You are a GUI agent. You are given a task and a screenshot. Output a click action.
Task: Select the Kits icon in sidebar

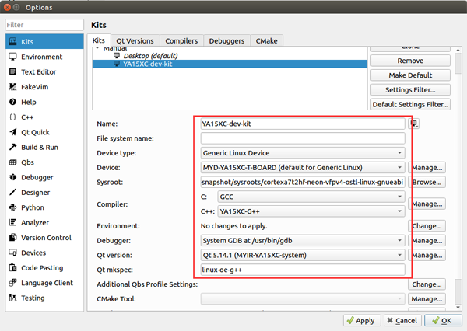12,41
